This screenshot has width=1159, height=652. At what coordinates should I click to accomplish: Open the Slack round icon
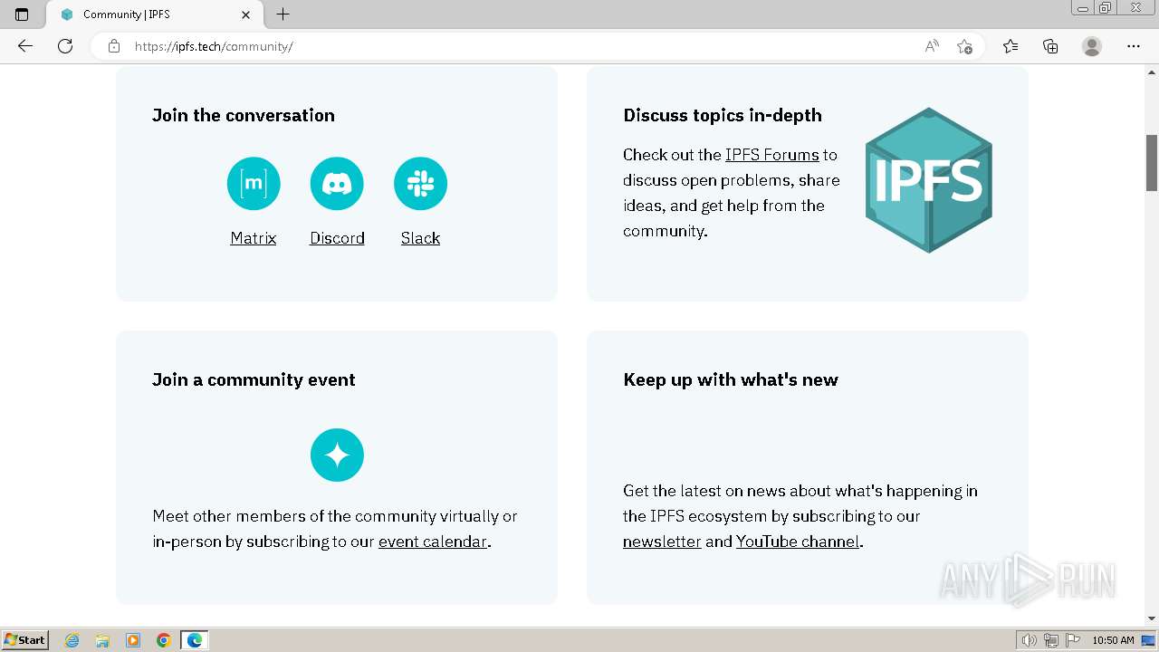420,184
